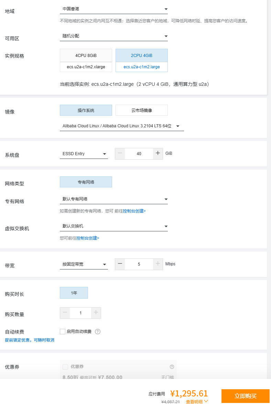Click the 立即购买 button
The height and width of the screenshot is (404, 271).
point(245,396)
